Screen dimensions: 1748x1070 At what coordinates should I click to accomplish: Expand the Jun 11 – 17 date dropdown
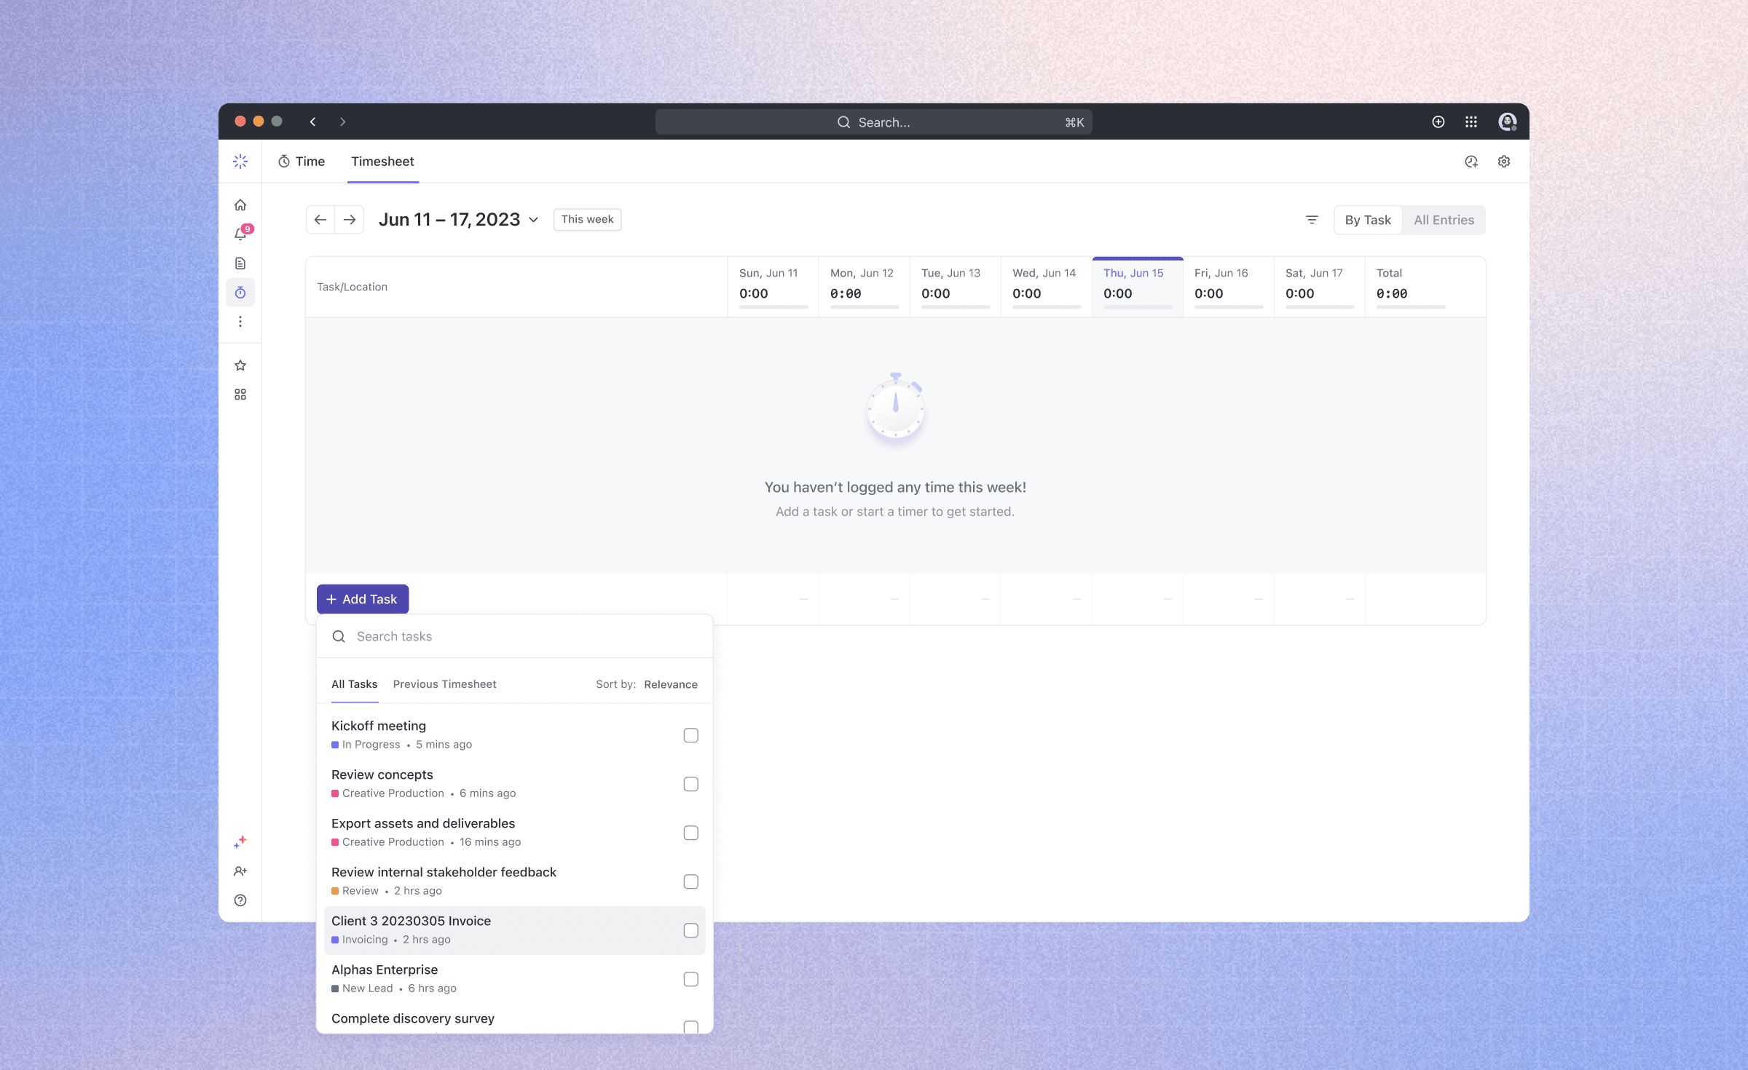pos(535,219)
